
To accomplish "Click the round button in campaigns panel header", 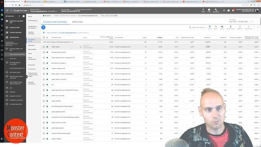I will tap(24, 16).
